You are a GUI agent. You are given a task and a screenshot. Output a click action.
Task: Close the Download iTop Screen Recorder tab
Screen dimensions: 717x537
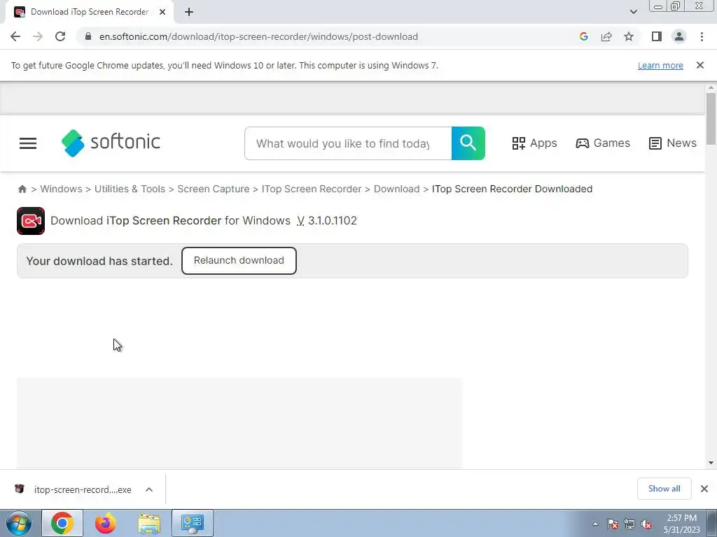click(x=162, y=12)
